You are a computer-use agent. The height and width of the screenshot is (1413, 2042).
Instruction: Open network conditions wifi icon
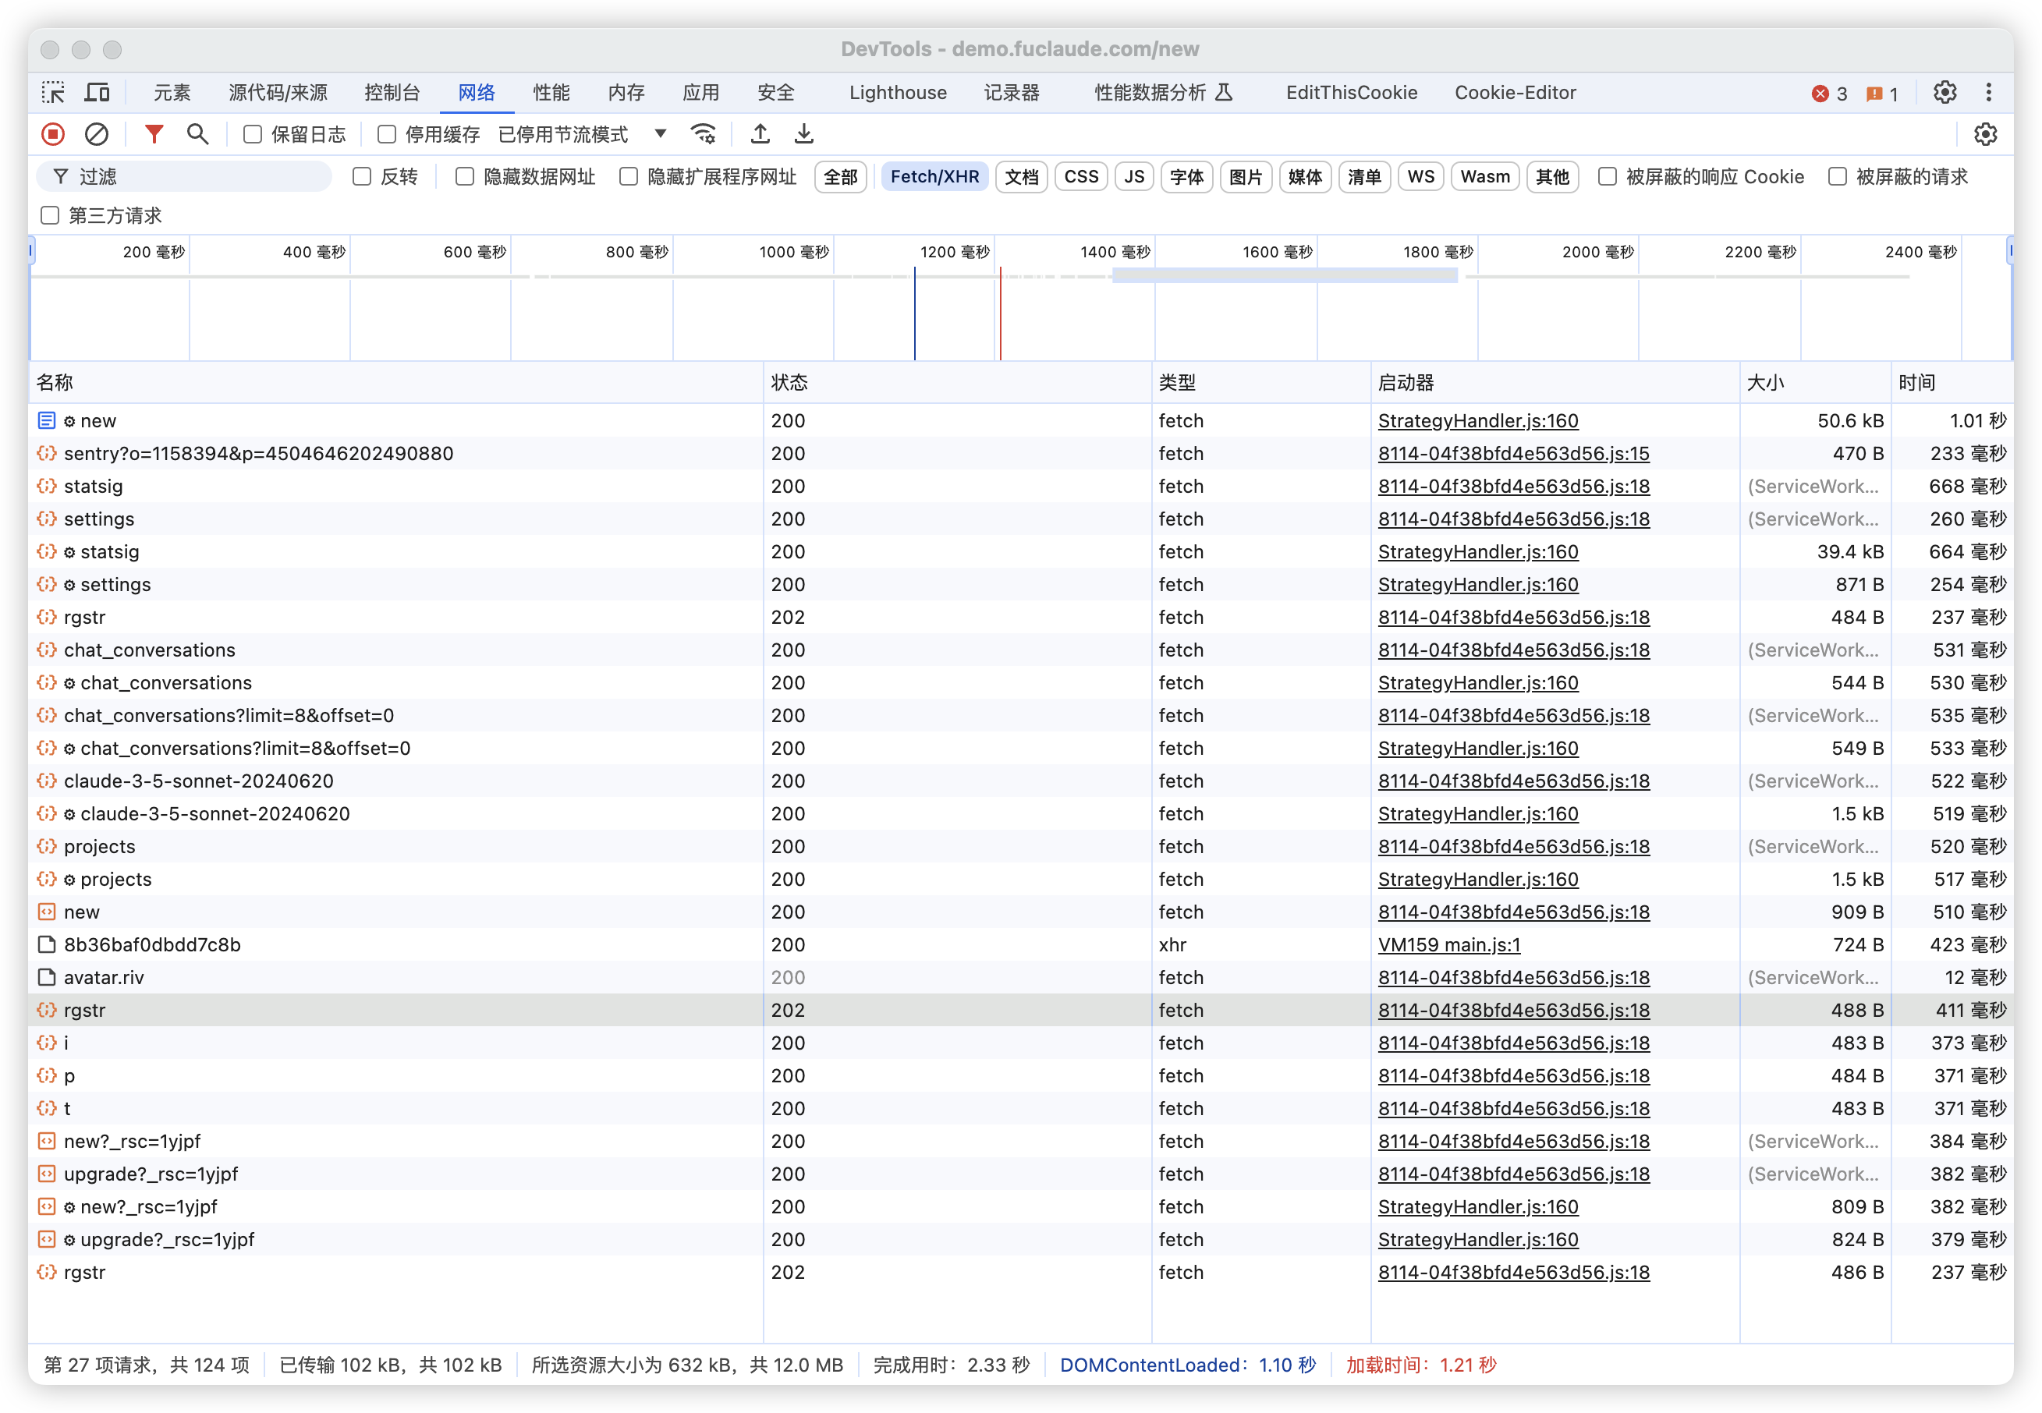click(704, 135)
